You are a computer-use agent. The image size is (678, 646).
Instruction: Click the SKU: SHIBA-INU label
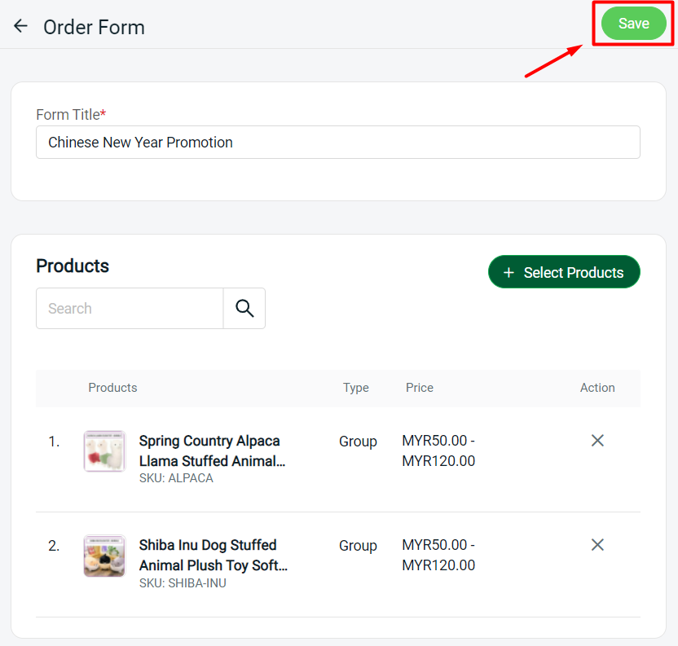(x=183, y=583)
